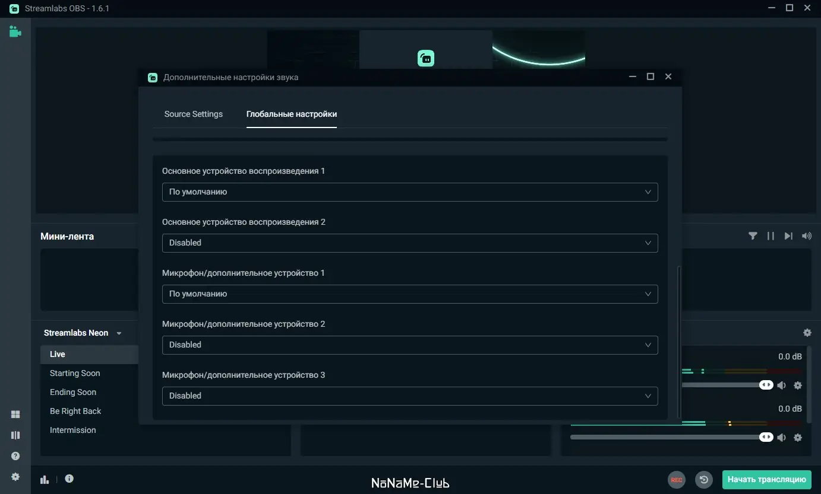Mute the lower mixer audio source

click(x=781, y=438)
